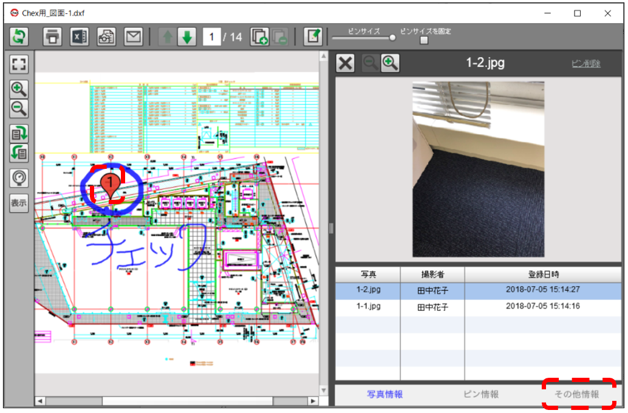
Task: Click the ピンサイズ slider handle
Action: point(392,38)
